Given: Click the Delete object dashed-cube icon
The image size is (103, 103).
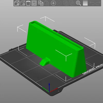Looking at the screenshot, I should (x=22, y=3).
